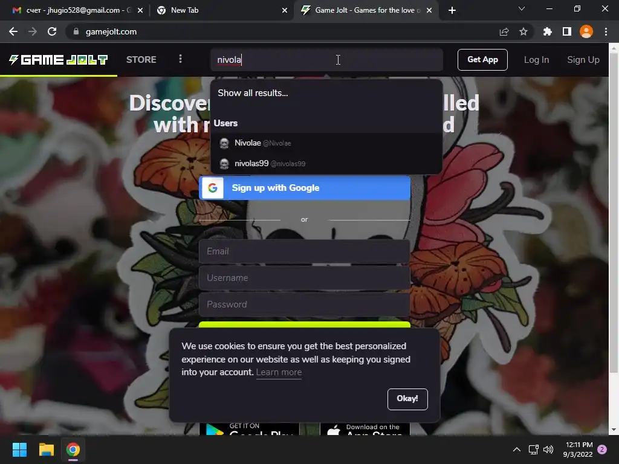Open the notification count badge
Image resolution: width=619 pixels, height=464 pixels.
coord(602,449)
